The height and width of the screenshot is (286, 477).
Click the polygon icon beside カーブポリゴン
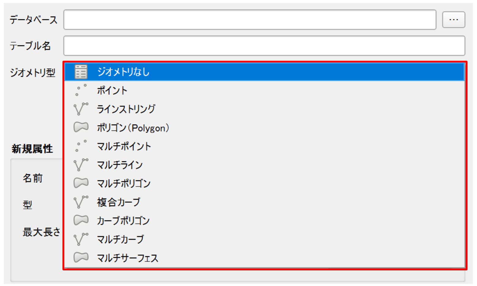click(x=81, y=220)
